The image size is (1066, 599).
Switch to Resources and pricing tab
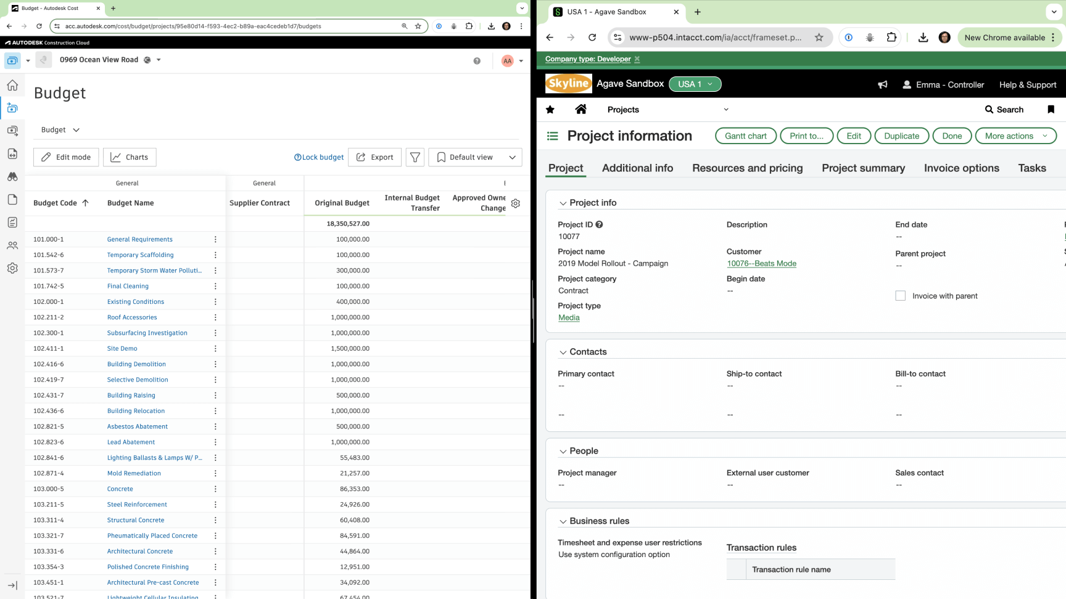747,168
